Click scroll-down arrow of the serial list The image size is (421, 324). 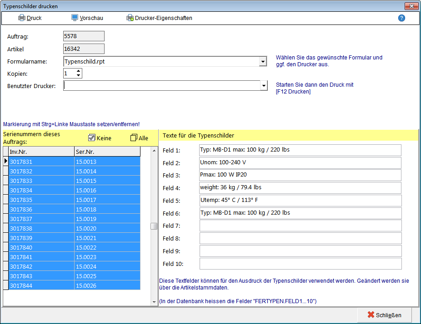click(x=154, y=302)
